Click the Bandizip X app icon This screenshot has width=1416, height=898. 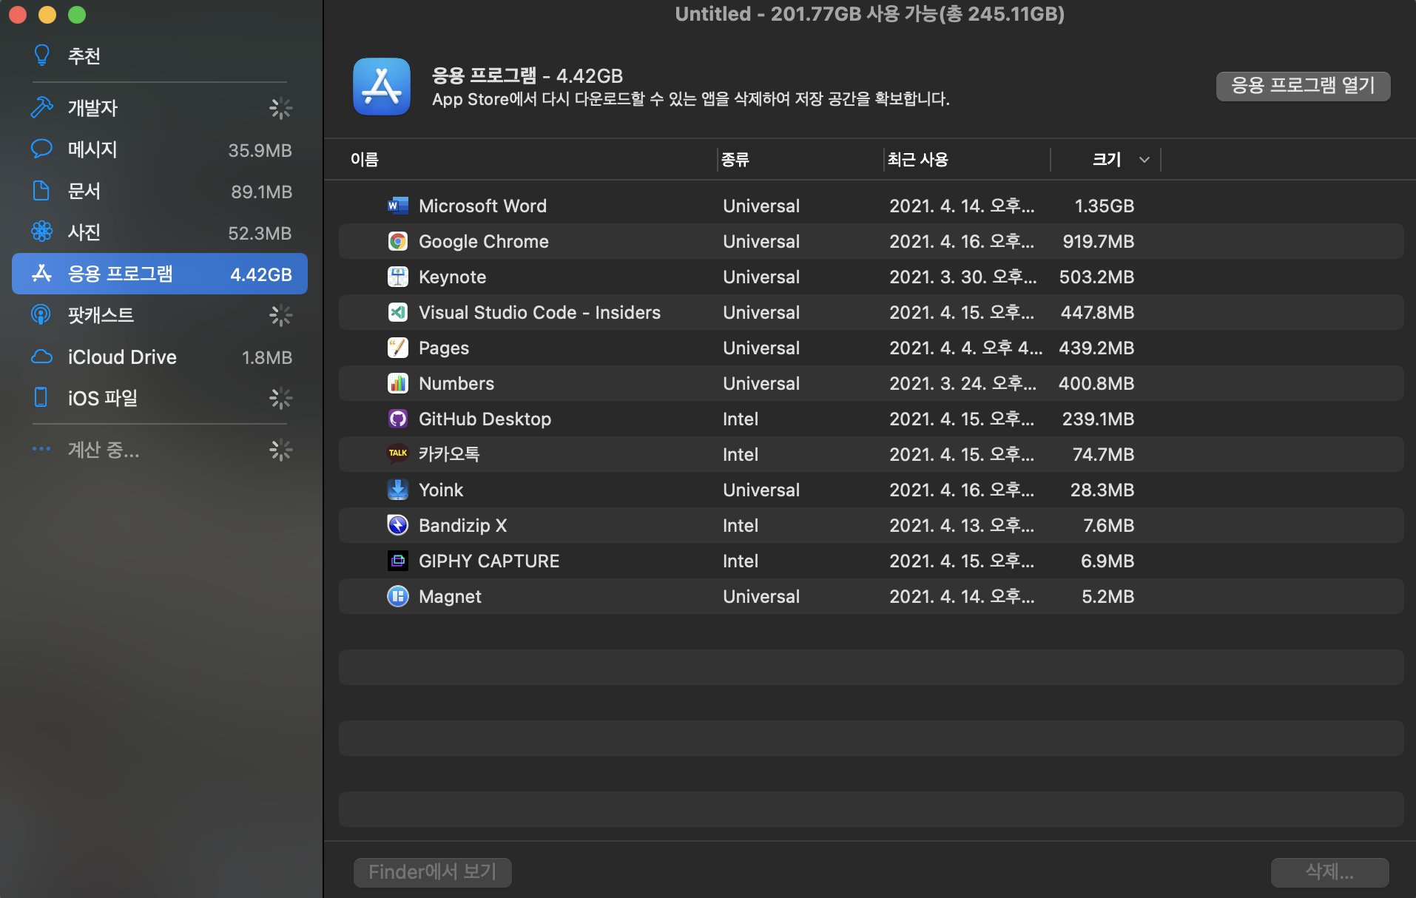click(x=397, y=525)
